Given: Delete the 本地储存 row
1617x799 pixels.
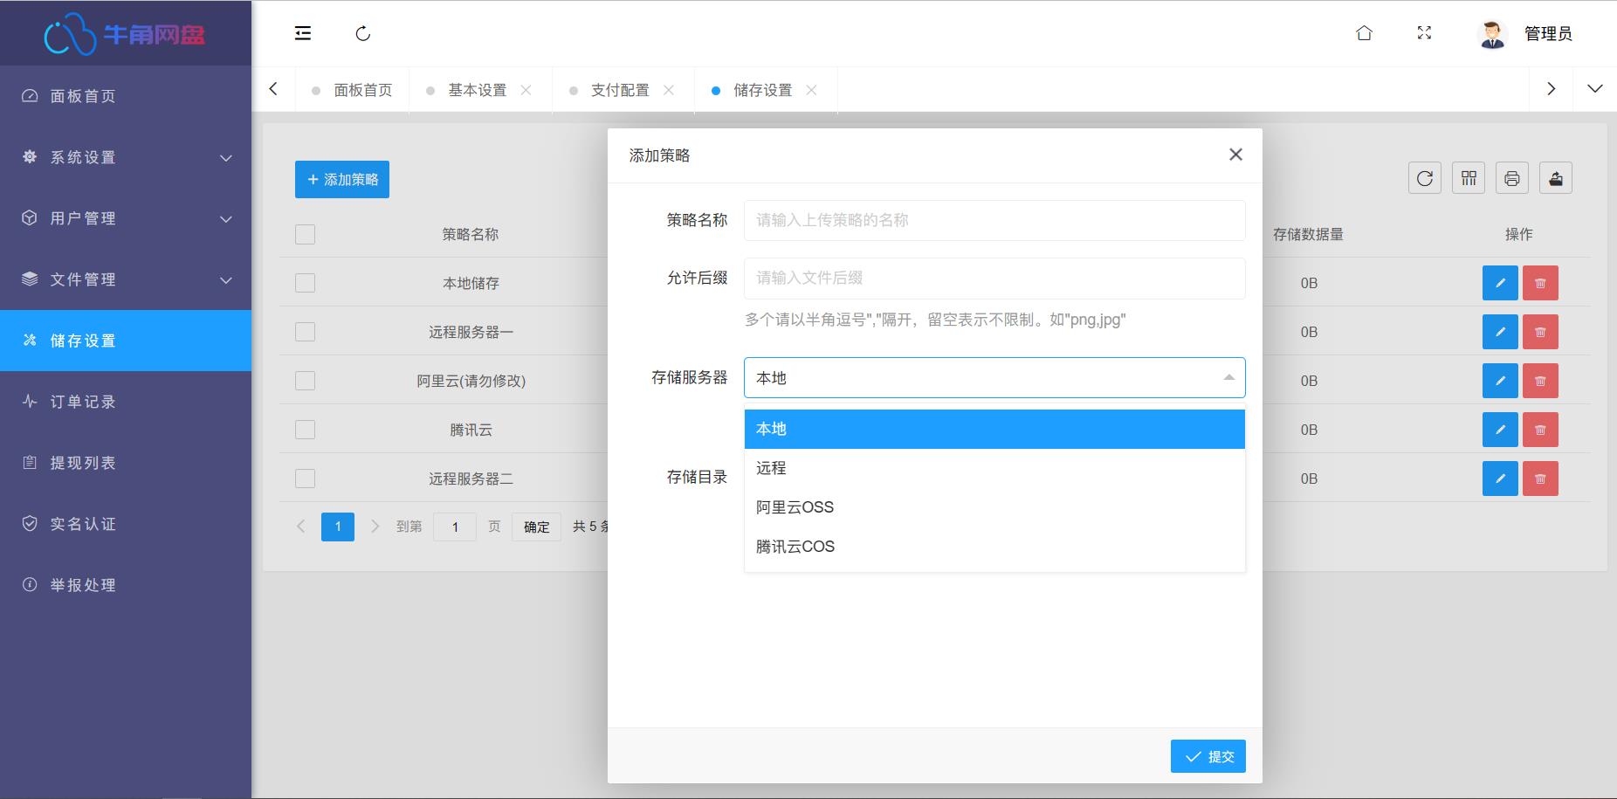Looking at the screenshot, I should click(1540, 283).
